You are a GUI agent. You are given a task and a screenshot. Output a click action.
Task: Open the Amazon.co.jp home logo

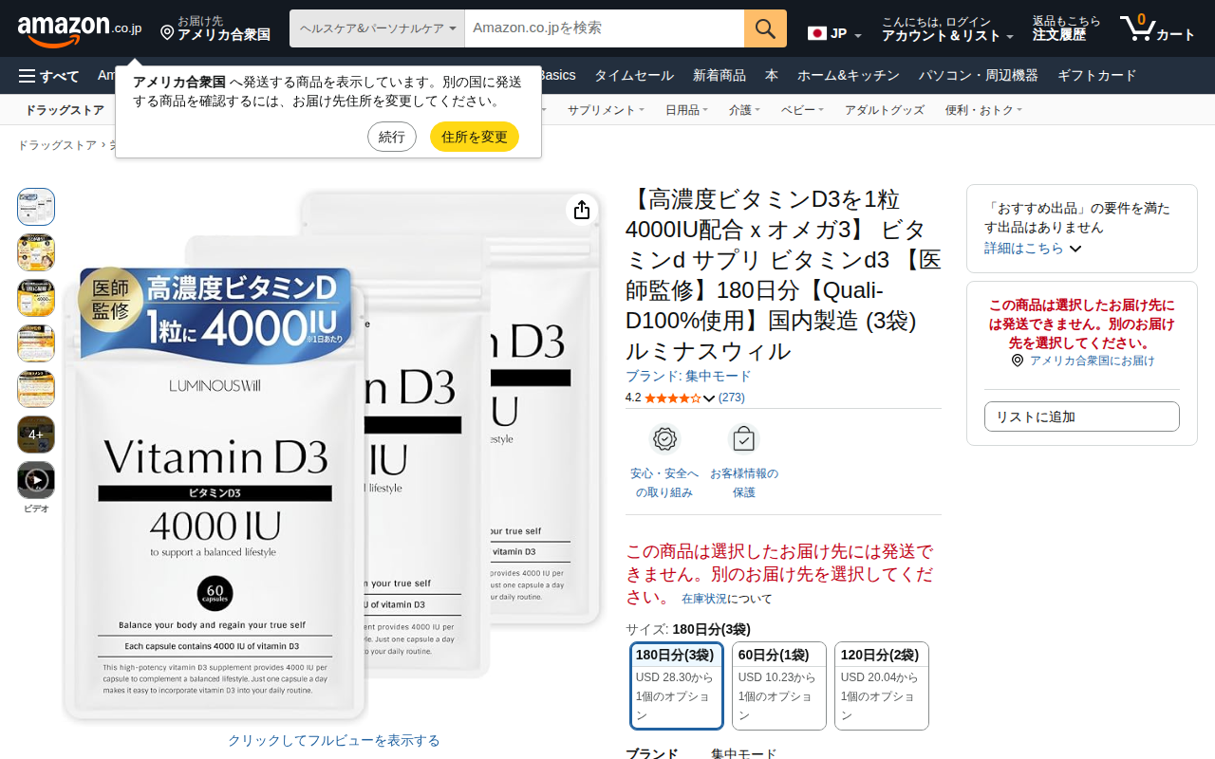pos(80,29)
